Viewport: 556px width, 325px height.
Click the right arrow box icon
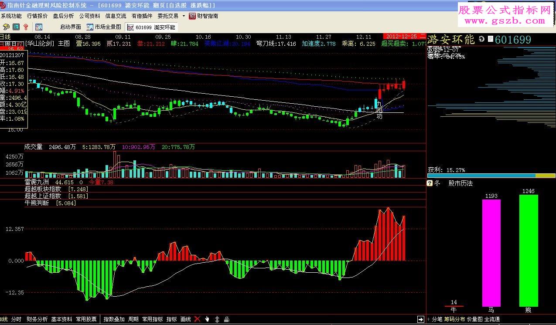421,319
